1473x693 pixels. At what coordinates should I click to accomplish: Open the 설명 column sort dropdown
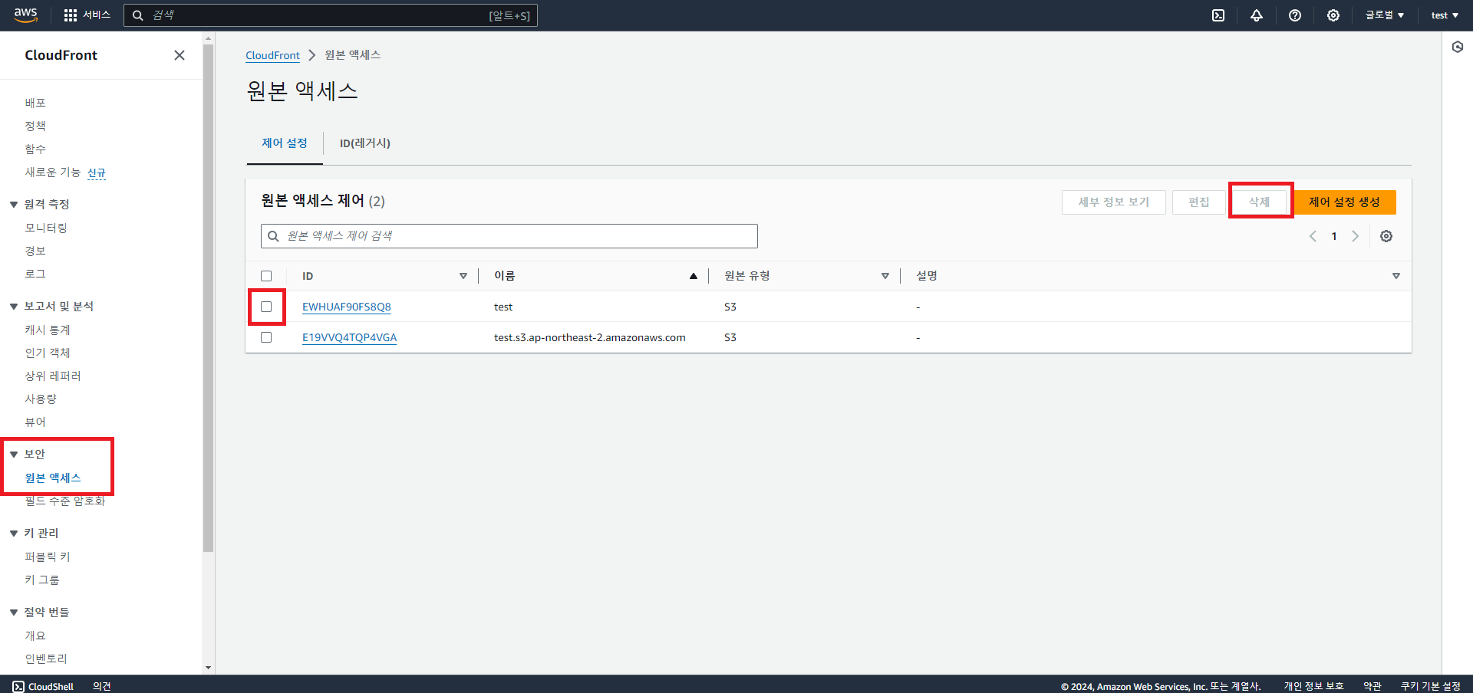click(1396, 276)
